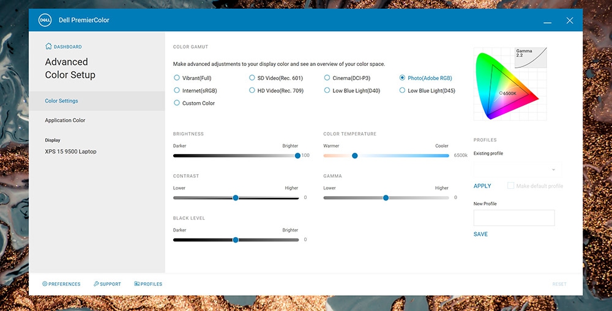
Task: Select Custom Color option
Action: [x=177, y=103]
